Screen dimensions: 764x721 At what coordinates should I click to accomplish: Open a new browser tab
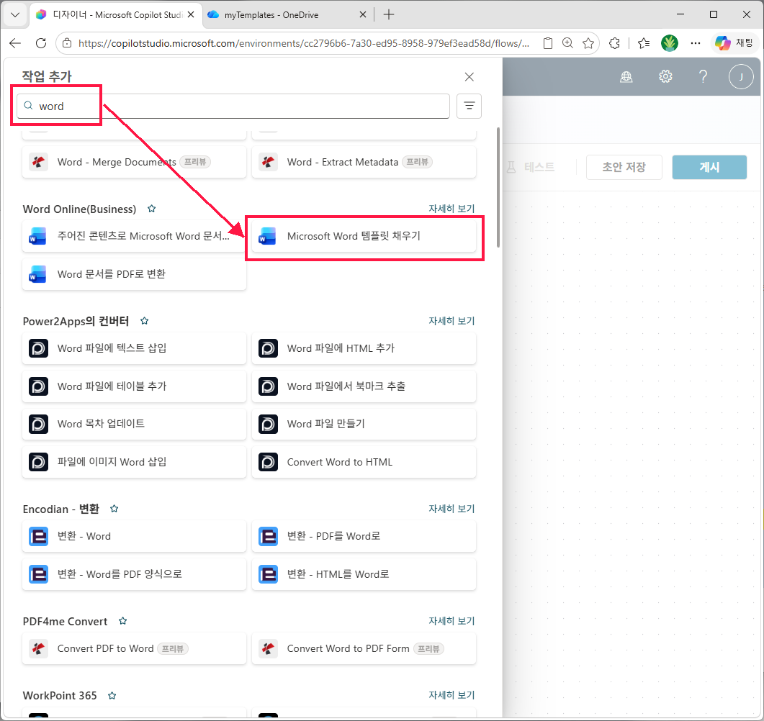coord(388,14)
